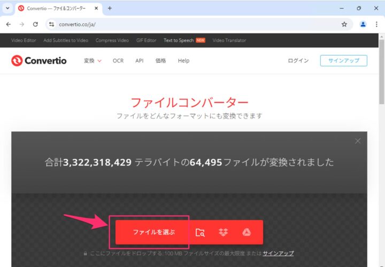Bookmark this page with star icon
The width and height of the screenshot is (385, 267).
coord(344,24)
